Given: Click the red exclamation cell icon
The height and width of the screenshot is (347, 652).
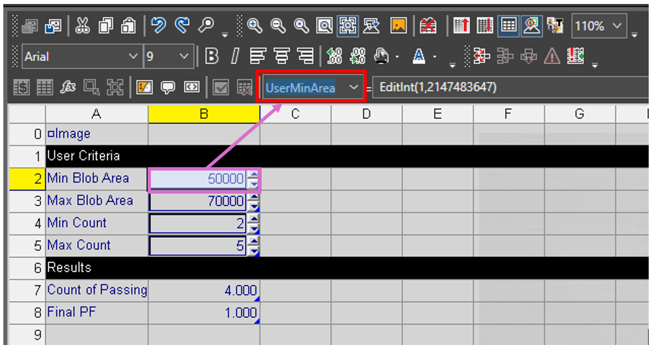Looking at the screenshot, I should [x=575, y=56].
